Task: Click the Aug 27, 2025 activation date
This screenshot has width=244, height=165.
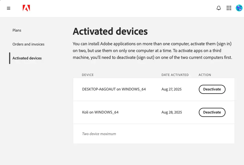Action: 171,89
